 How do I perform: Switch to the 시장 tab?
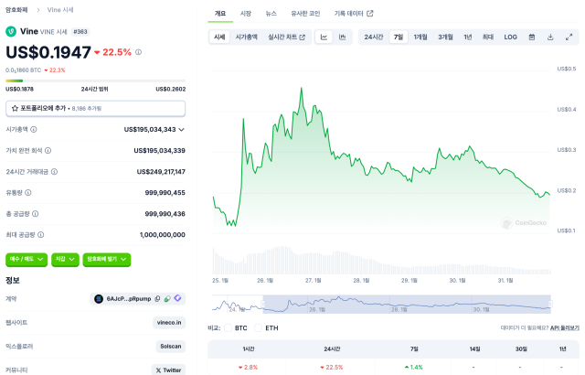click(x=245, y=14)
